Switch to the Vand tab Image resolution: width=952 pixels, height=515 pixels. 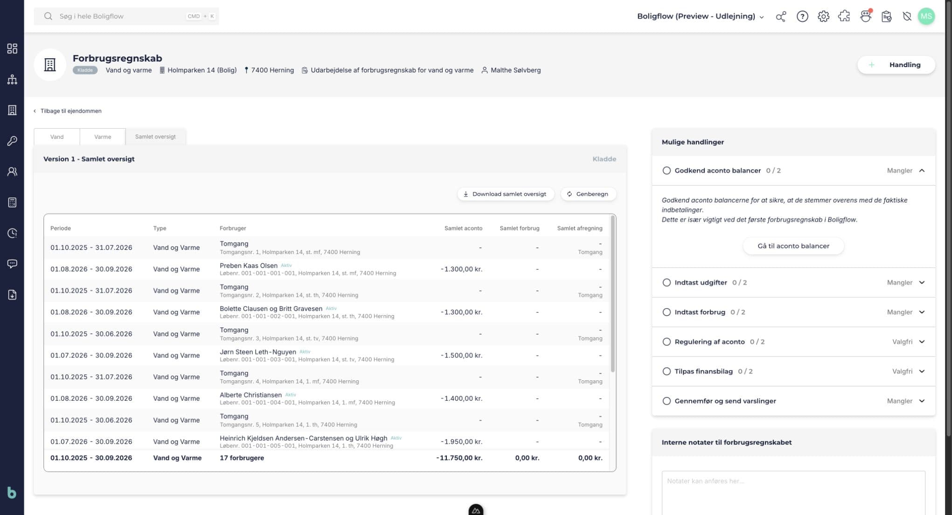57,137
